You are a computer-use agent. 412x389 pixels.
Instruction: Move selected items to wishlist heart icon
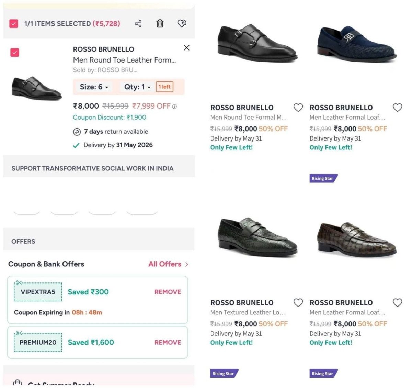[x=182, y=23]
